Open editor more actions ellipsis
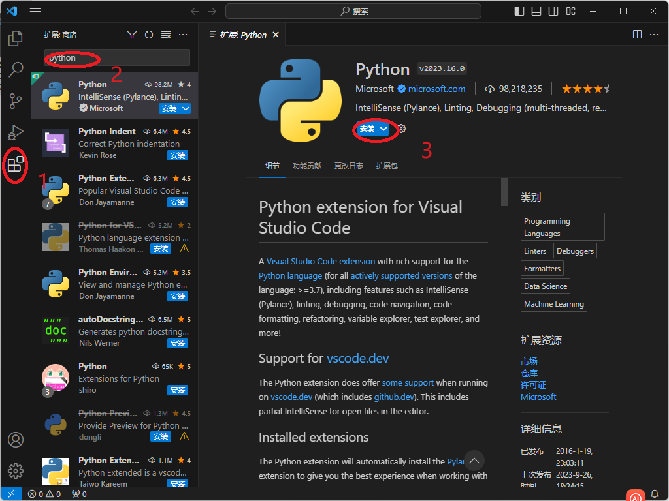The image size is (669, 501). 653,35
